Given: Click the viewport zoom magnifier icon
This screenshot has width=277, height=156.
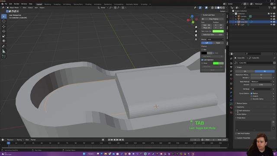Looking at the screenshot, I should coord(196,27).
